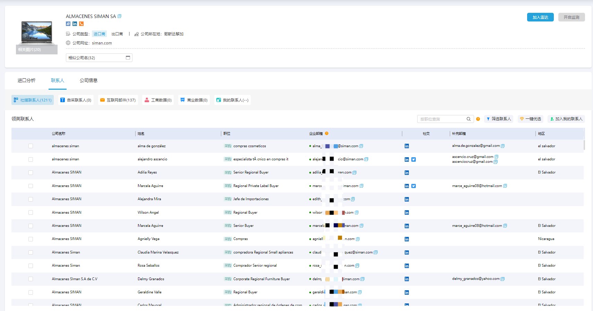
Task: Click the contacts table vertical scrollbar
Action: pos(584,145)
